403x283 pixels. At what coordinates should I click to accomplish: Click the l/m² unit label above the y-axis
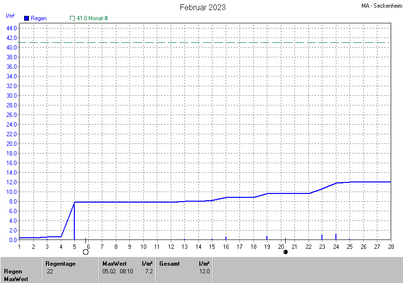10,16
